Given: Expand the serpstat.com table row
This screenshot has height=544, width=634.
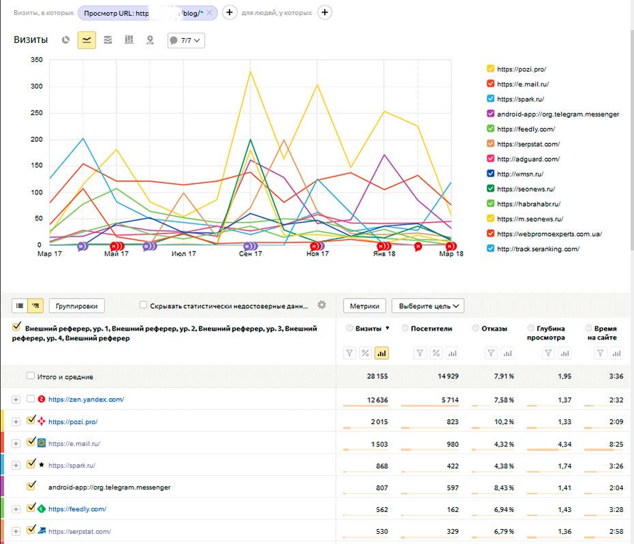Looking at the screenshot, I should pos(16,532).
